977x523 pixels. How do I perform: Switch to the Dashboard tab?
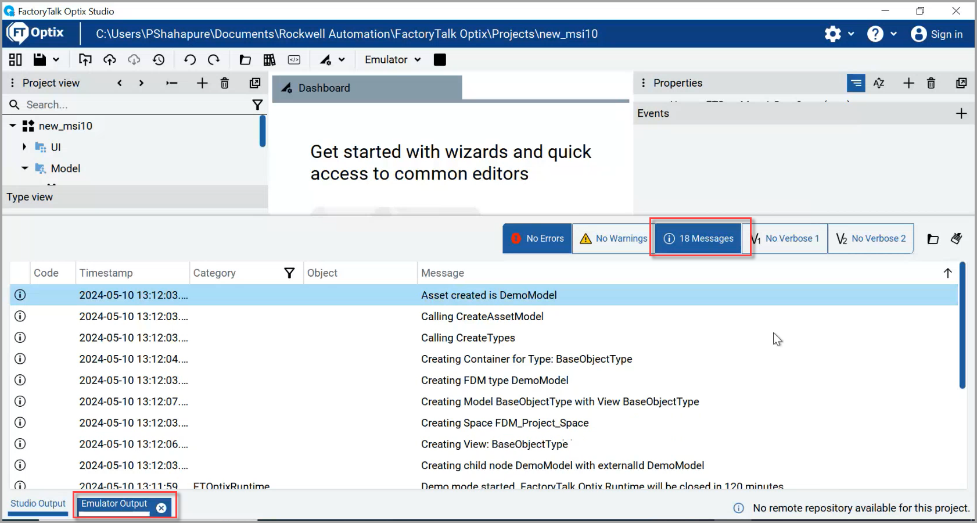pos(367,88)
